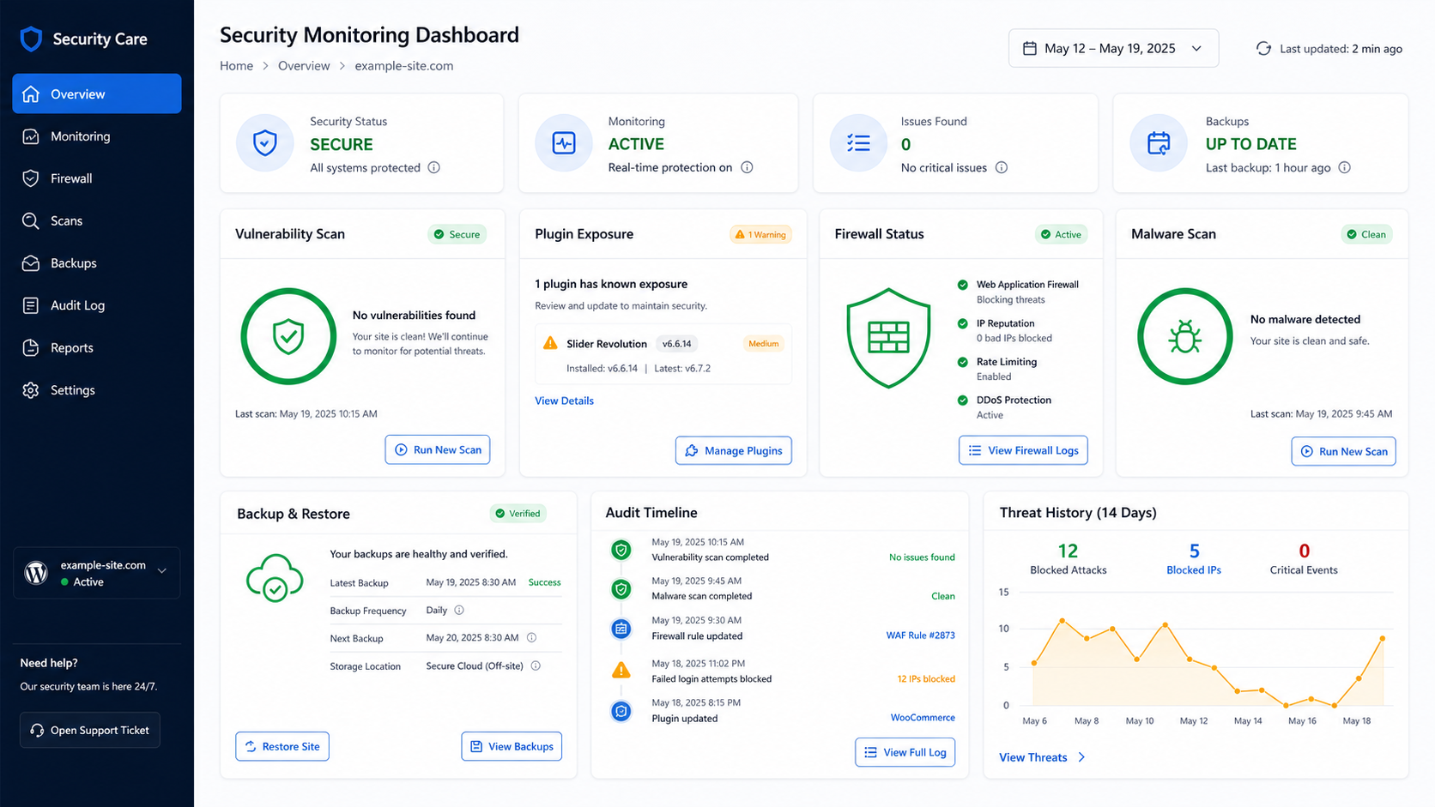Click the Security Care shield logo
The image size is (1435, 807).
coord(31,39)
